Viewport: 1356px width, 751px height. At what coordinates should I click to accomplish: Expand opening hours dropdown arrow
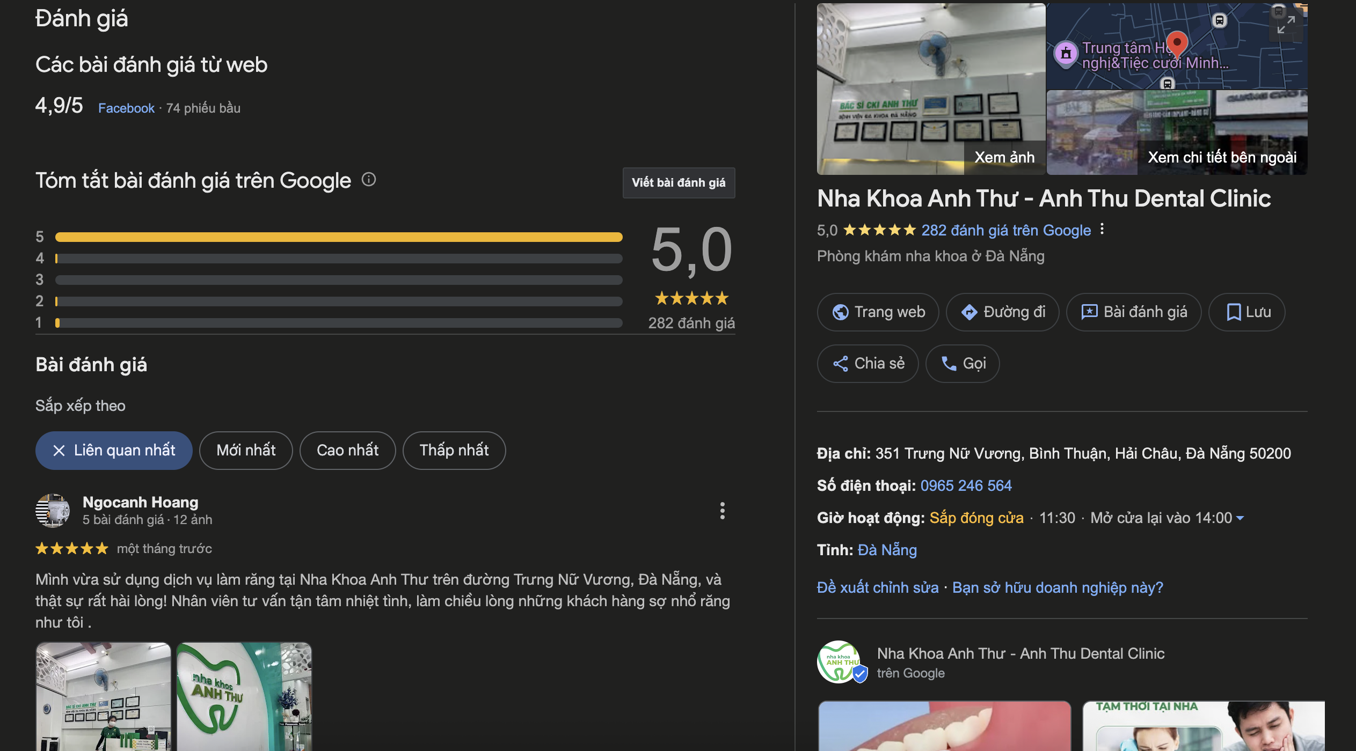1240,518
